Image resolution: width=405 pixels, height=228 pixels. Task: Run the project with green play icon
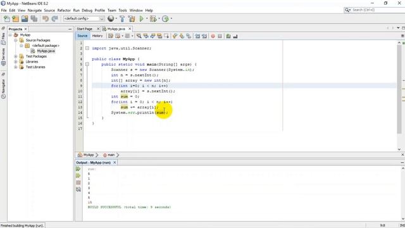[142, 18]
